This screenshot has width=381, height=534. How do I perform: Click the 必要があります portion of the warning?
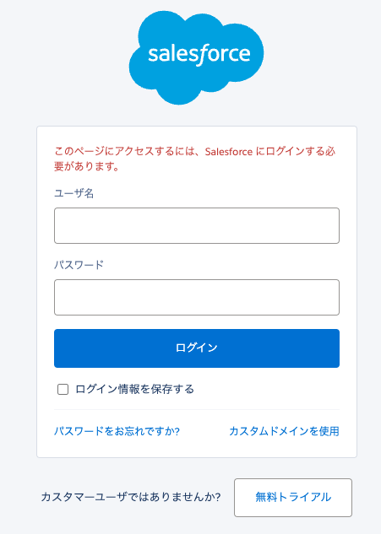86,166
